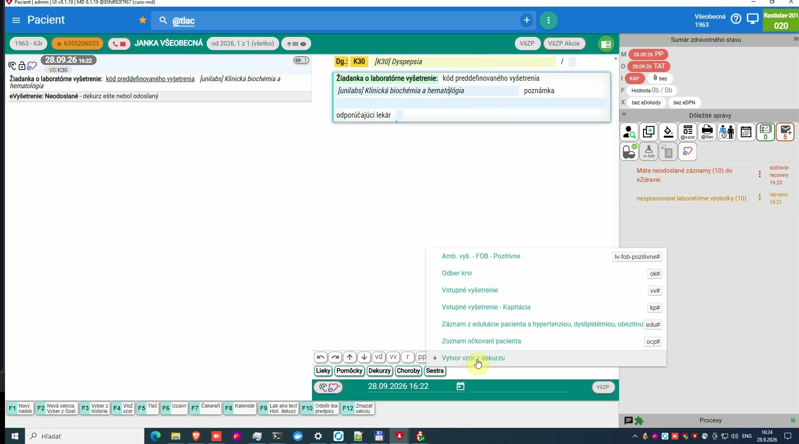This screenshot has height=444, width=799.
Task: Click the VšZP Akcie button
Action: click(564, 43)
